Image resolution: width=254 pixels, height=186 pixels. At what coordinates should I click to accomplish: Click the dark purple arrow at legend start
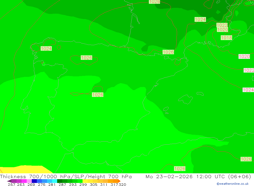point(9,181)
